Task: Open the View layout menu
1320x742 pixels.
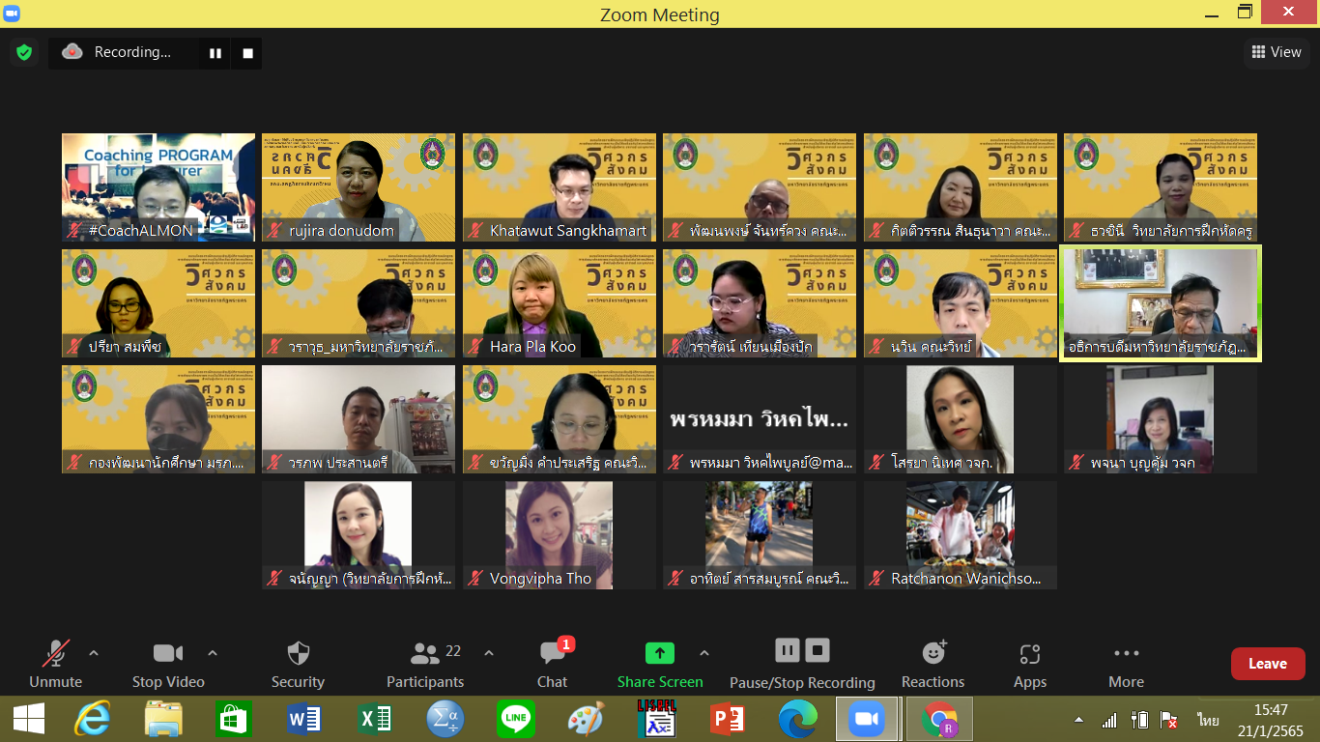Action: 1277,52
